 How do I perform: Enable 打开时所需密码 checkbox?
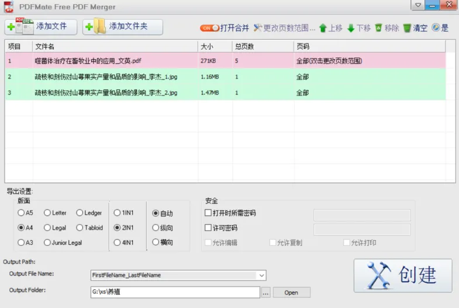(x=208, y=213)
